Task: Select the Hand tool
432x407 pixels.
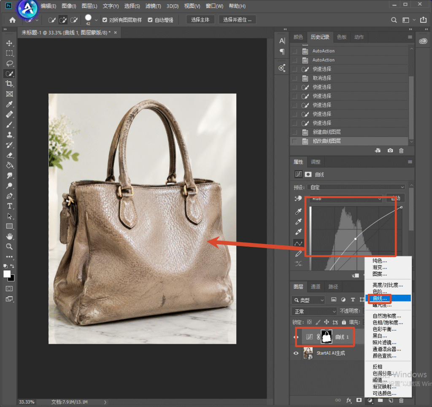Action: [9, 236]
